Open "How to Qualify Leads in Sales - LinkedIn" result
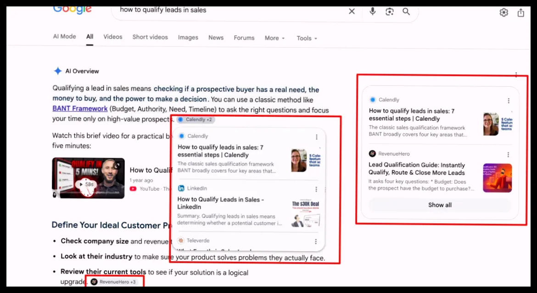Viewport: 537px width, 293px height. pos(221,203)
